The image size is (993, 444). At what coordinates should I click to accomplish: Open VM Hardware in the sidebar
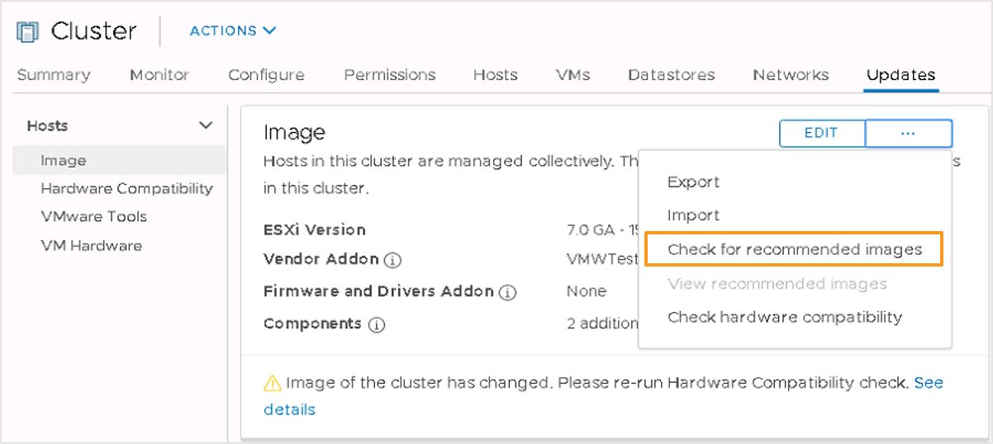coord(91,245)
